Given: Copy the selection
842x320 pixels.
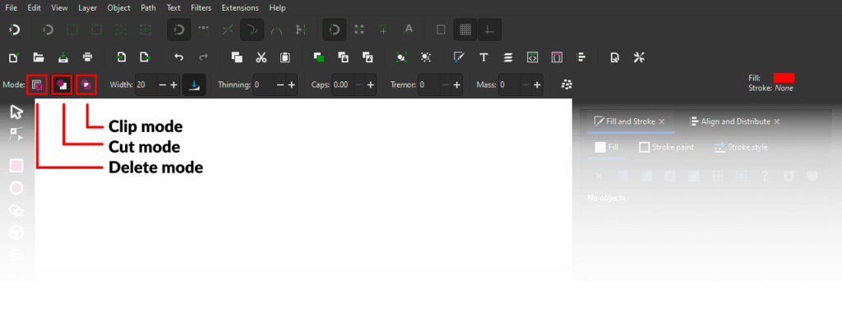Looking at the screenshot, I should click(x=237, y=57).
